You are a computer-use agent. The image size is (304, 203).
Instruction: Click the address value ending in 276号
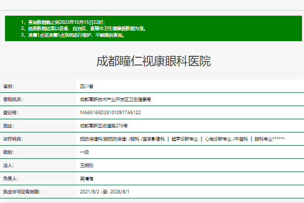click(104, 126)
